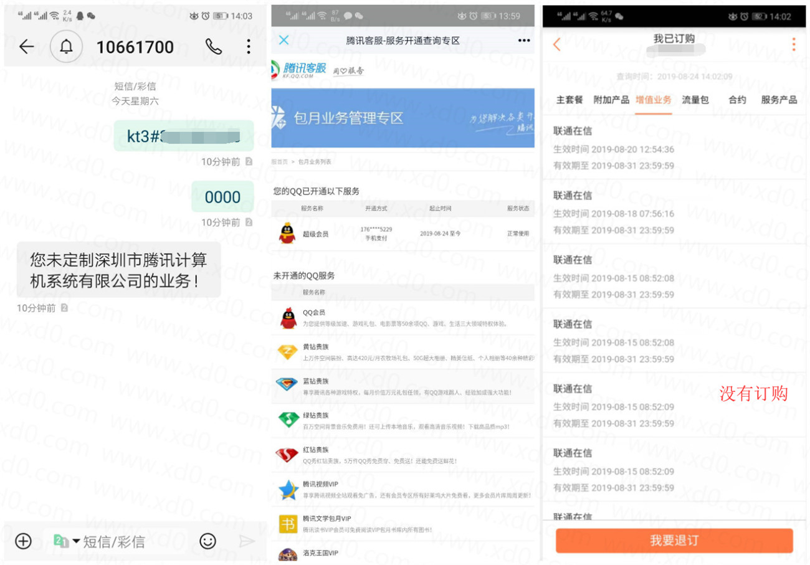Tap the 2019-08-24 至今 period cell
The height and width of the screenshot is (565, 810).
pos(441,234)
